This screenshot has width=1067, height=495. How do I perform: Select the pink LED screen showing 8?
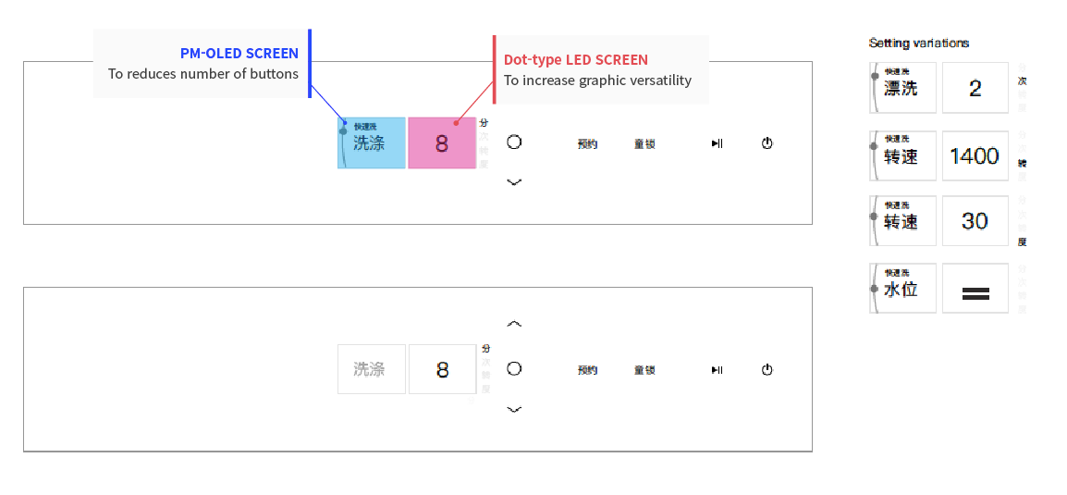(442, 143)
